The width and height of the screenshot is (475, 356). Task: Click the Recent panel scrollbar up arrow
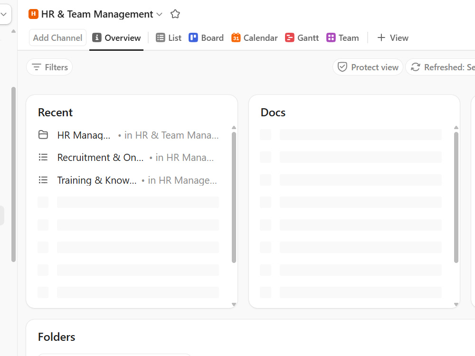234,127
